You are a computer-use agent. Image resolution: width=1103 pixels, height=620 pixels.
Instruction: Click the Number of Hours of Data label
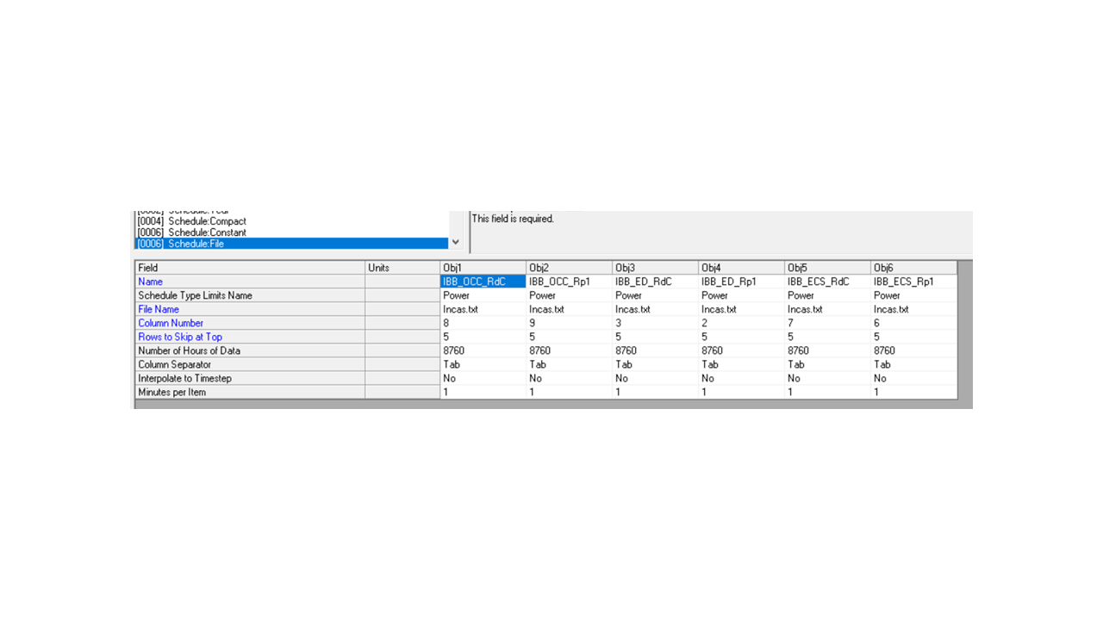coord(250,350)
